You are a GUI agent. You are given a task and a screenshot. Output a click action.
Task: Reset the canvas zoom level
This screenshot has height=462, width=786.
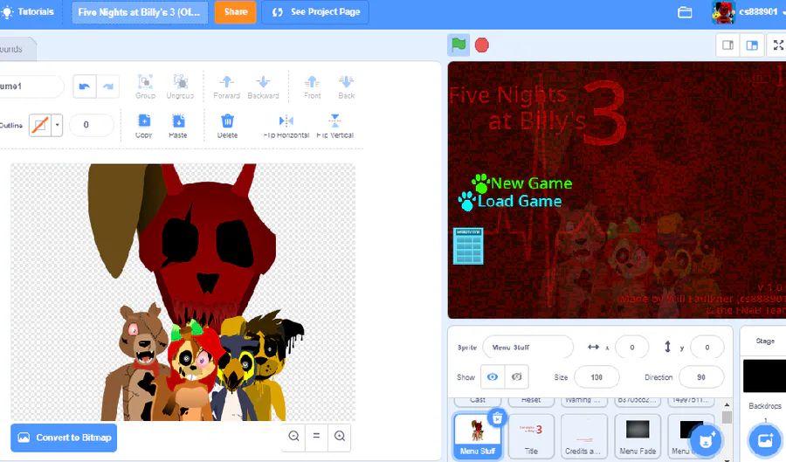point(316,436)
